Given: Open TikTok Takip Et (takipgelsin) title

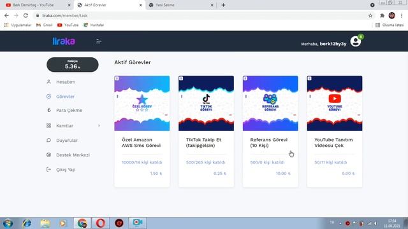Looking at the screenshot, I should 203,142.
